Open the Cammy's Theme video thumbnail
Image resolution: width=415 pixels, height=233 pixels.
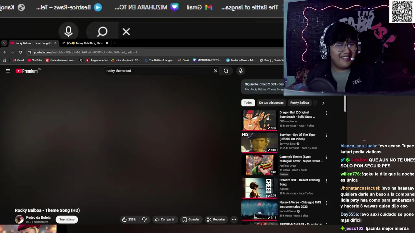point(259,165)
